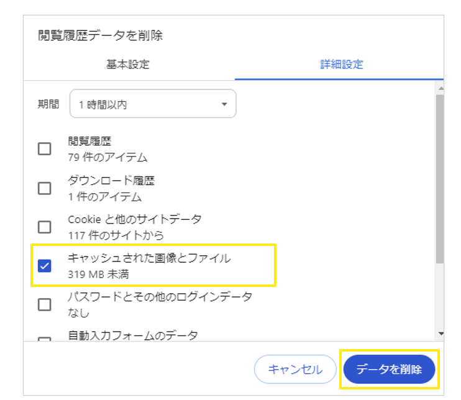Switch to the 基本設定 tab

click(127, 65)
